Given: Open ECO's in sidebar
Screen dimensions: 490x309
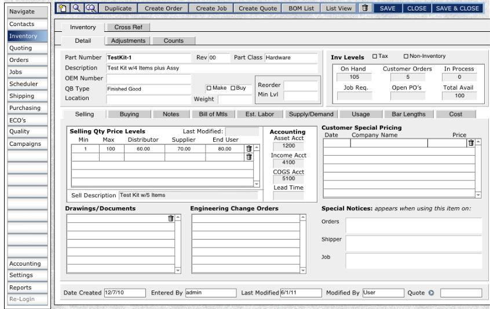Looking at the screenshot, I should point(27,120).
